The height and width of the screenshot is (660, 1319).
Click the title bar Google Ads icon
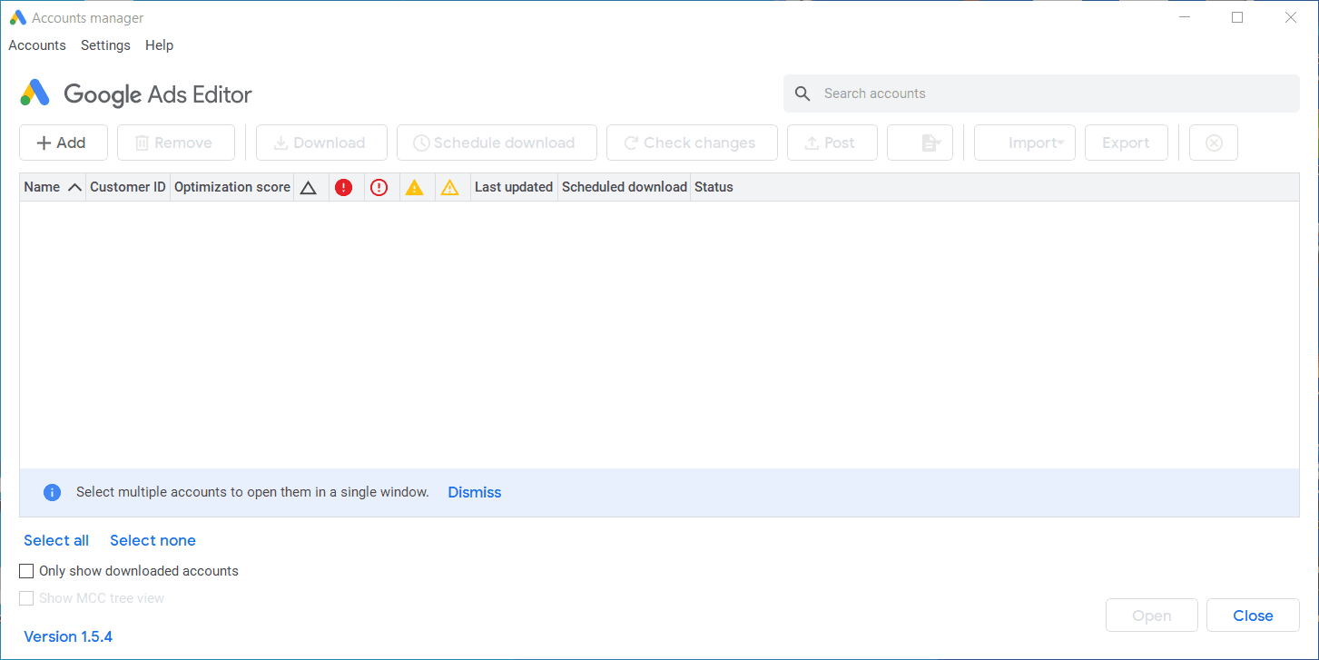click(17, 17)
